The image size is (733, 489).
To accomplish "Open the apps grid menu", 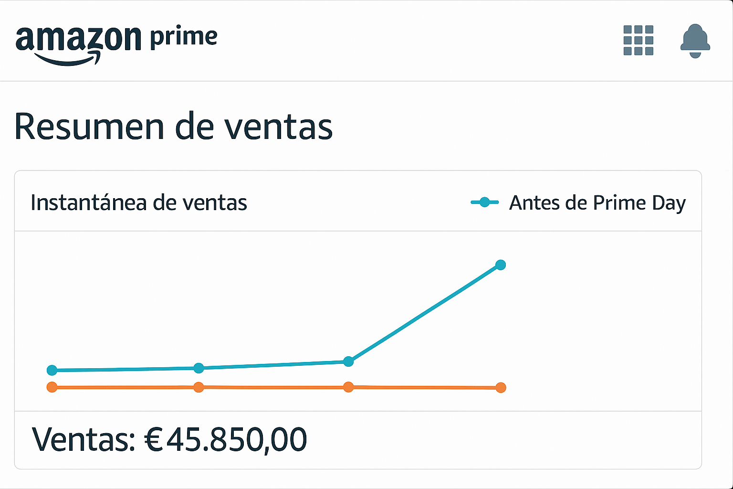I will [638, 40].
